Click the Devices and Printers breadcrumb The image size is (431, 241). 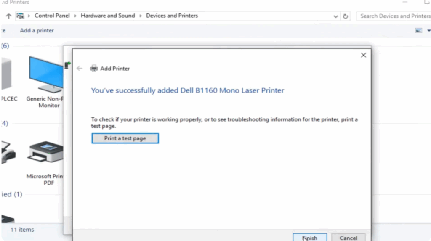tap(172, 16)
